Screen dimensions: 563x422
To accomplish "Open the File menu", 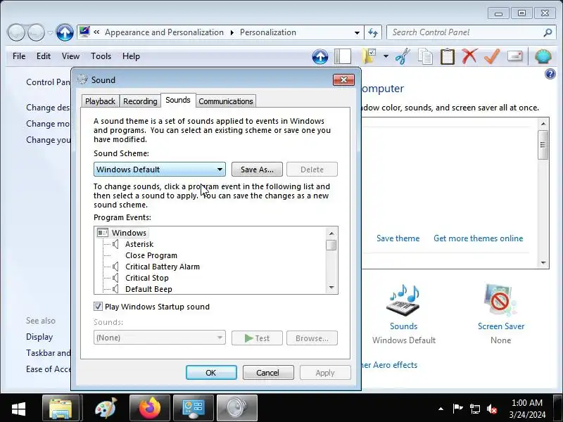I will pos(19,56).
